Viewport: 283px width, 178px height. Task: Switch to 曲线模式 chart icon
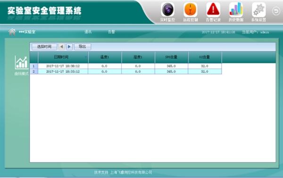tap(21, 63)
